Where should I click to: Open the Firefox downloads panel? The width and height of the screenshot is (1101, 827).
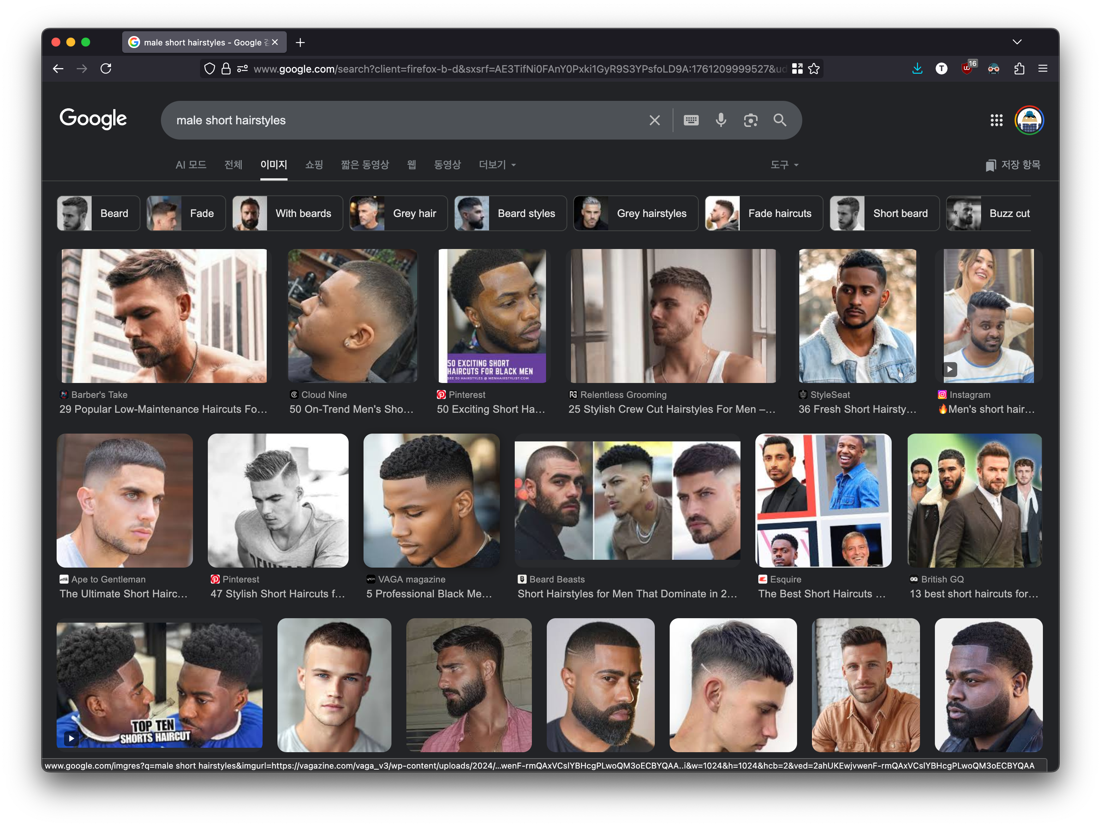tap(917, 68)
